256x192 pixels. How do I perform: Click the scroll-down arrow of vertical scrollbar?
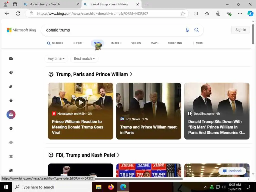[253, 174]
